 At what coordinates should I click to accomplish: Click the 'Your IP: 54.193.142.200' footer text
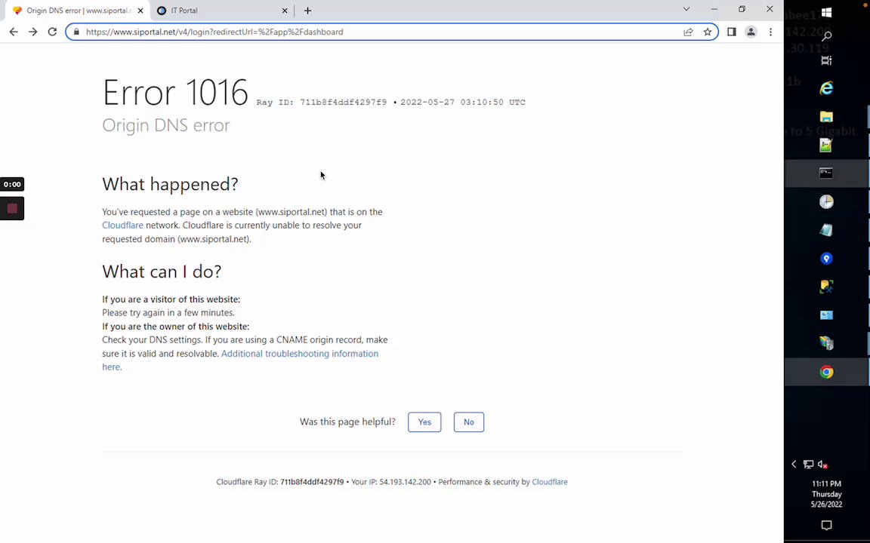click(391, 482)
